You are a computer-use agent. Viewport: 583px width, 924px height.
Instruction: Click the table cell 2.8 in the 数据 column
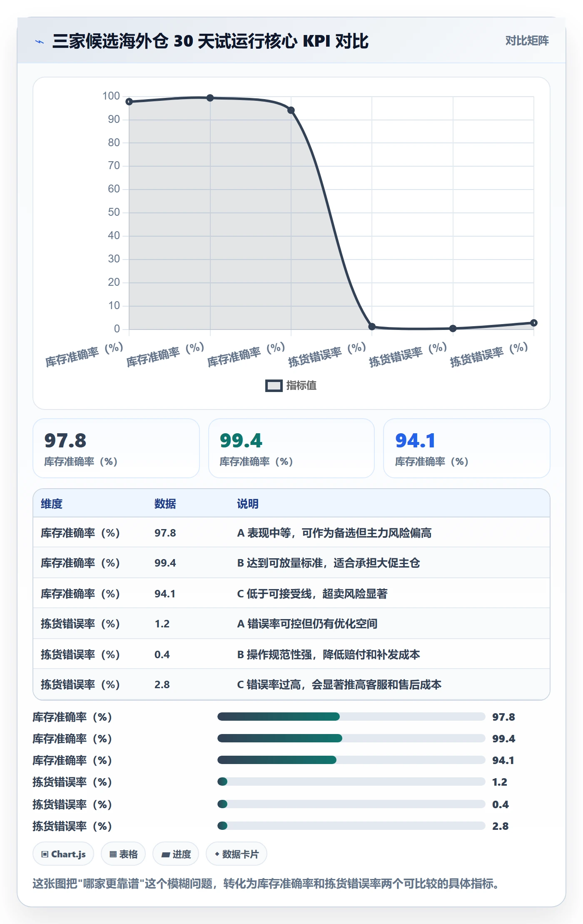[x=162, y=684]
